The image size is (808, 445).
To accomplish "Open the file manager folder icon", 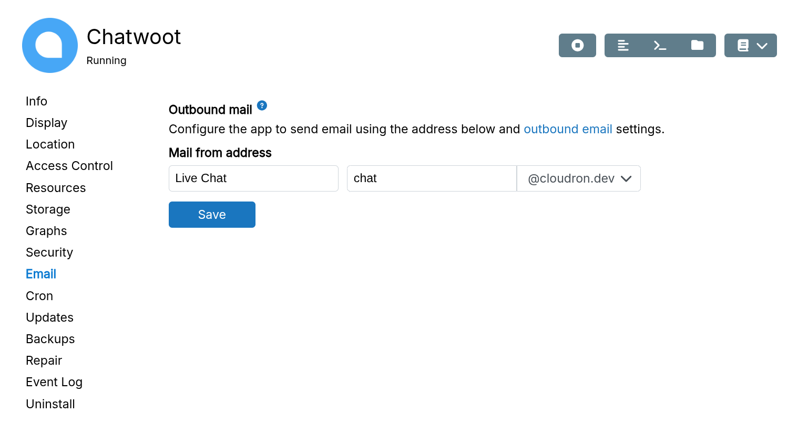I will click(697, 46).
